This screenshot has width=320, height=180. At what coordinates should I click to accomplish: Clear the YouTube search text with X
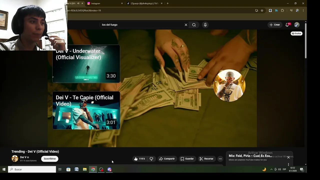[186, 25]
